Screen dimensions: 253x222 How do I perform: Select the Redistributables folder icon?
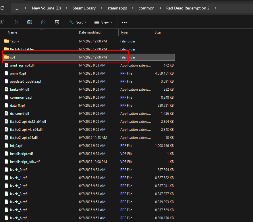6,49
